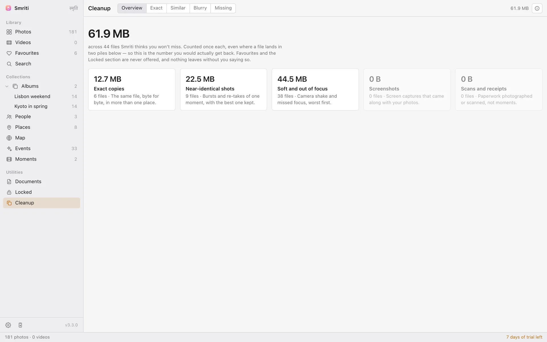Switch to the Missing tab
This screenshot has width=547, height=342.
tap(223, 8)
